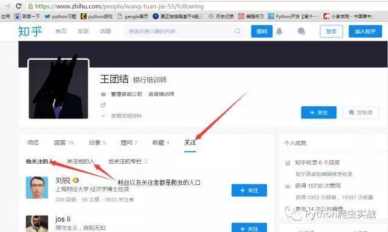
Task: Open the messages chat bubble icon
Action: [x=301, y=31]
